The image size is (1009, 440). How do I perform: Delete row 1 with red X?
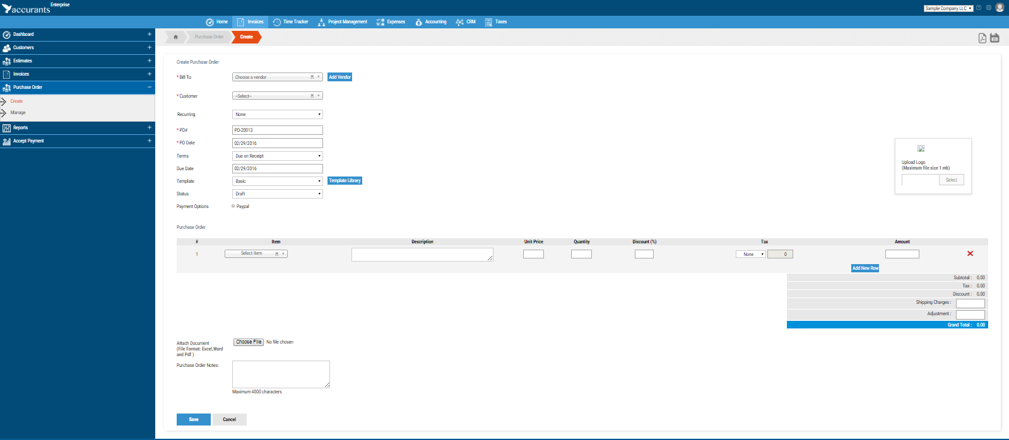pyautogui.click(x=970, y=253)
